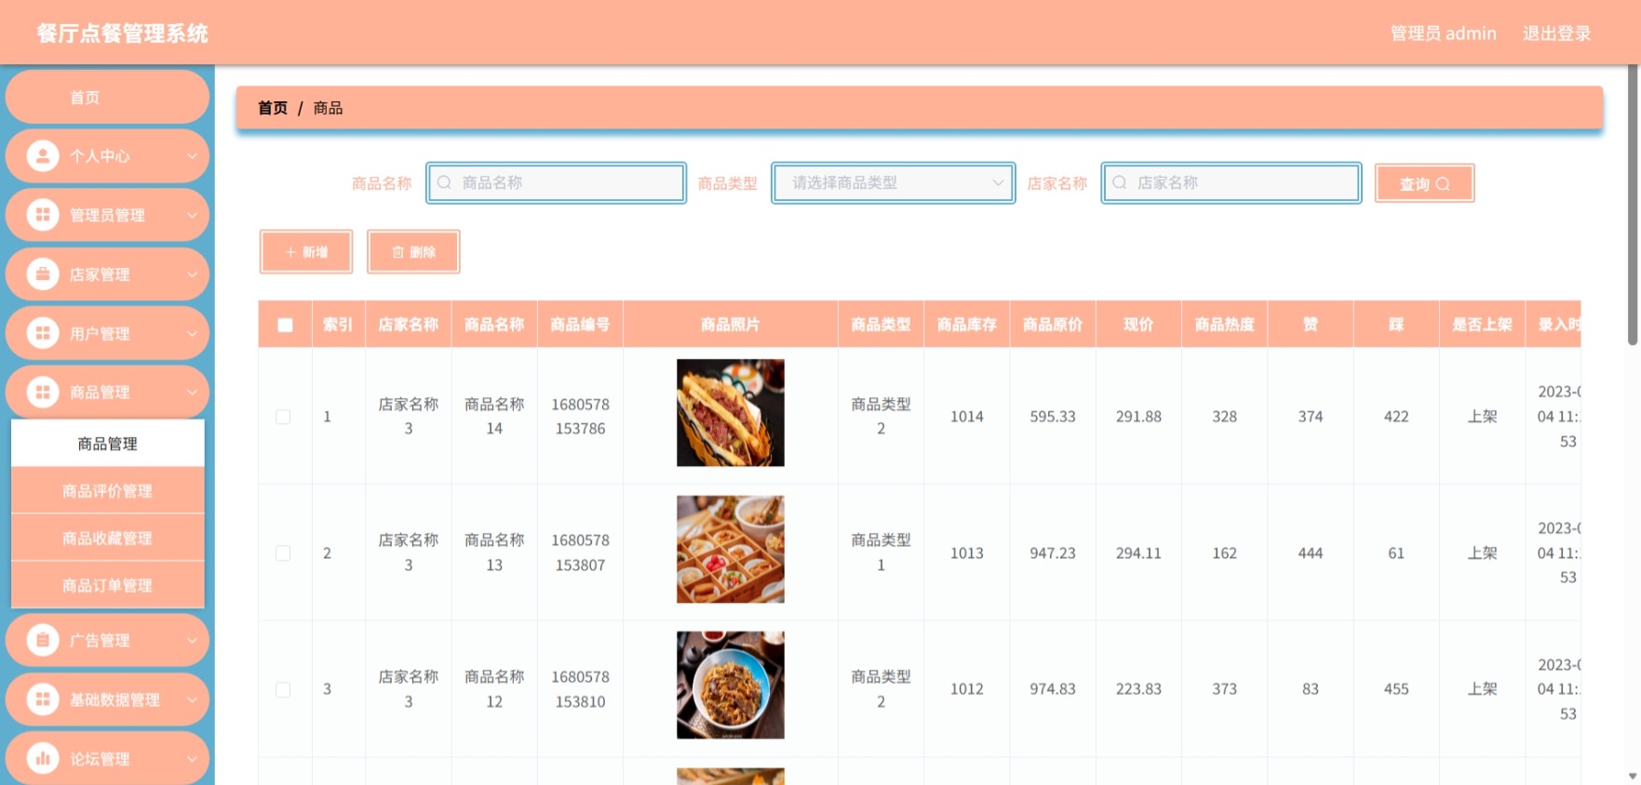Focus the 商品名称 input field
1641x785 pixels.
pyautogui.click(x=557, y=182)
